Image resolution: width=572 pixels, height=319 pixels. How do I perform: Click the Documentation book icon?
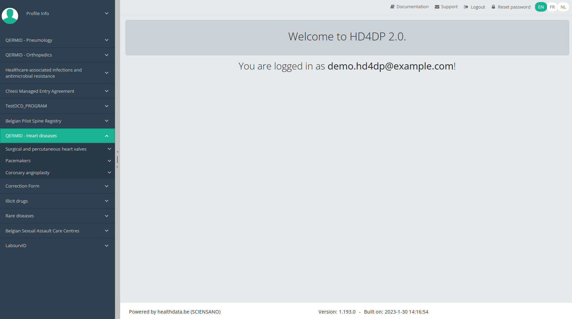pyautogui.click(x=392, y=7)
